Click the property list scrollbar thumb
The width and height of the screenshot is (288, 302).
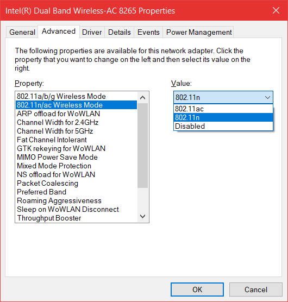(142, 146)
